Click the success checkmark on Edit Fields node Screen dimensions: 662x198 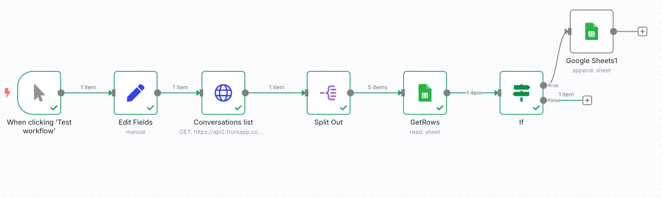tap(150, 108)
